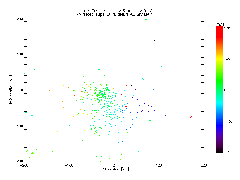Viewport: 240px width, 180px height.
Task: Click the colorbar scale label '-200'
Action: [228, 152]
